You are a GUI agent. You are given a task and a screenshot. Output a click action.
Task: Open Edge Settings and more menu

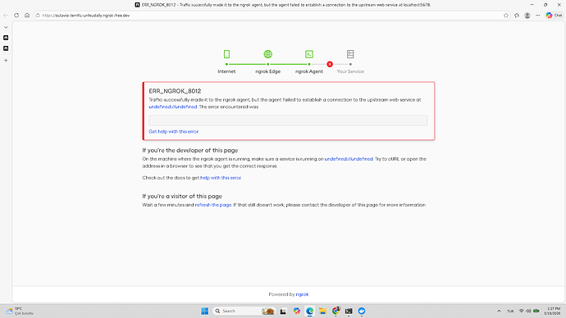click(x=538, y=16)
